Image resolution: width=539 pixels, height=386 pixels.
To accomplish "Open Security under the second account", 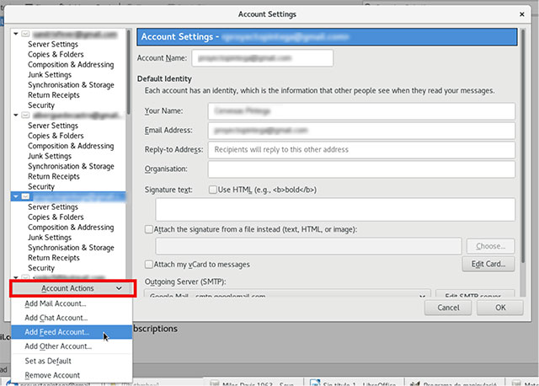I will coord(41,186).
